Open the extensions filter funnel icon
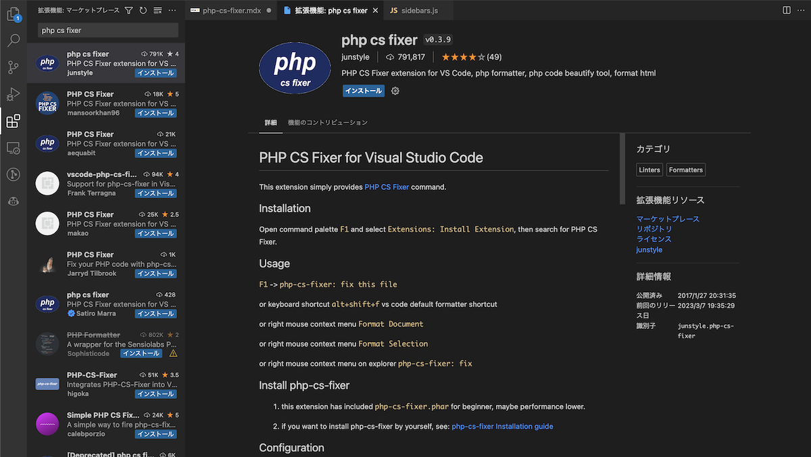Screen dimensions: 811x457 click(x=128, y=10)
